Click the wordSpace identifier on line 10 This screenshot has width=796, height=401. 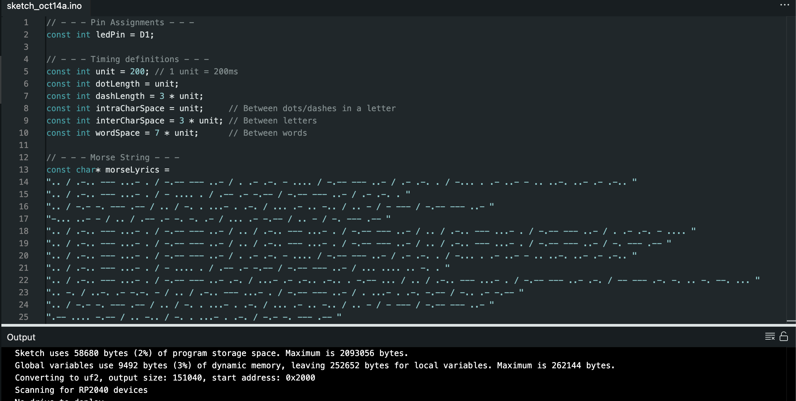118,133
